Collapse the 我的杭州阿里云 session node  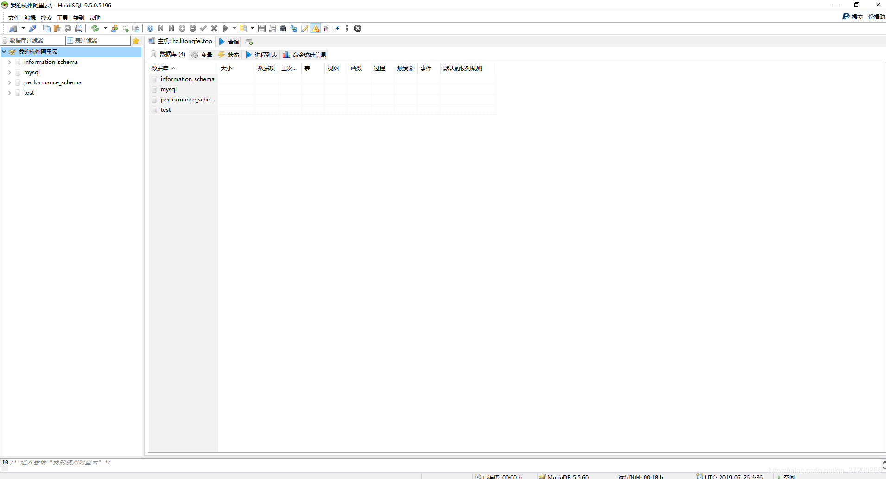click(x=4, y=52)
